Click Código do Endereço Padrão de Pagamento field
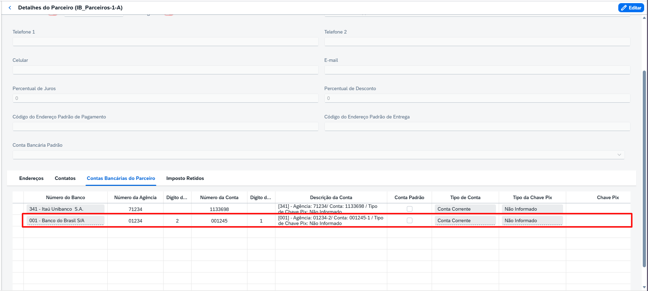 [165, 126]
